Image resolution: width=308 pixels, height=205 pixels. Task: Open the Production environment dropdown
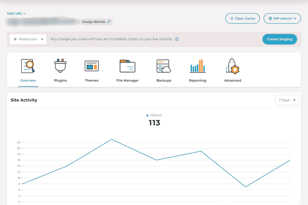pyautogui.click(x=28, y=39)
